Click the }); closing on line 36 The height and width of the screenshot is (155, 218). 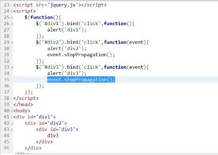tap(40, 86)
